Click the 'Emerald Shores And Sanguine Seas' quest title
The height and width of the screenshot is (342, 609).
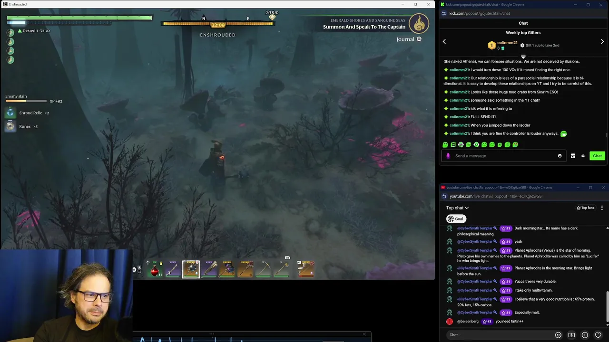click(x=368, y=20)
